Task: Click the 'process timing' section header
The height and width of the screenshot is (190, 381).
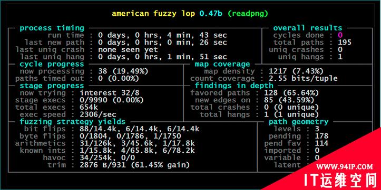Action: [x=52, y=28]
